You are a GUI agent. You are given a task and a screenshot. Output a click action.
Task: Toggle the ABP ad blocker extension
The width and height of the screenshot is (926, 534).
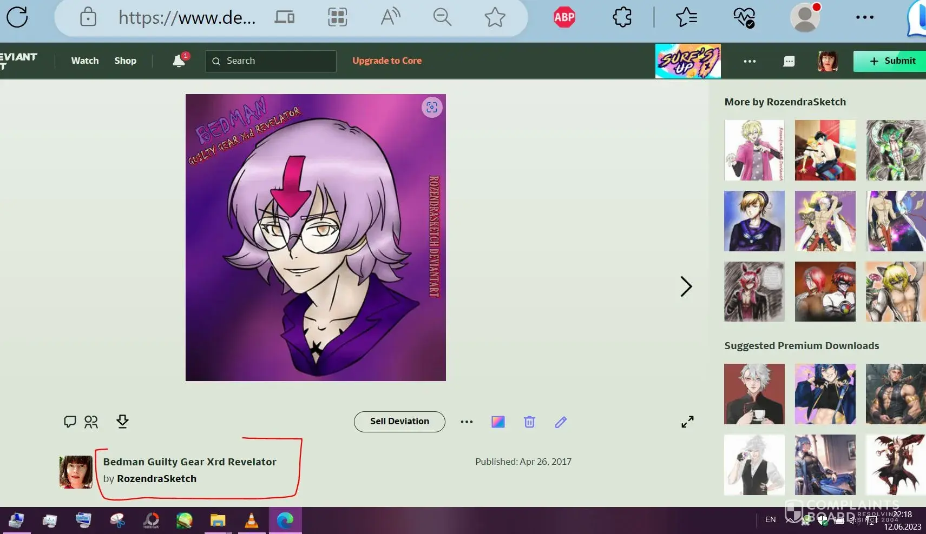[x=564, y=18]
